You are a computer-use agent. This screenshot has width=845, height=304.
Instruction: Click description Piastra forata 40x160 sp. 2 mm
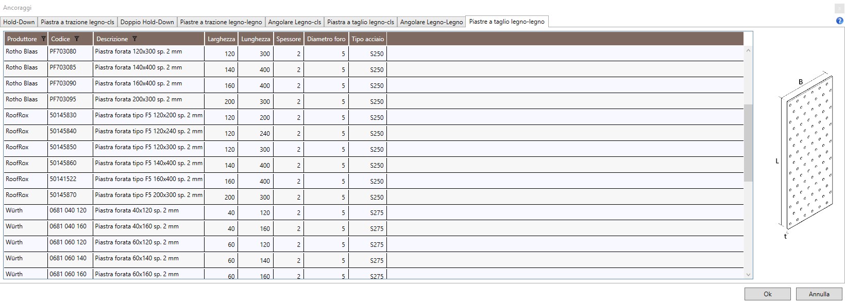(137, 226)
